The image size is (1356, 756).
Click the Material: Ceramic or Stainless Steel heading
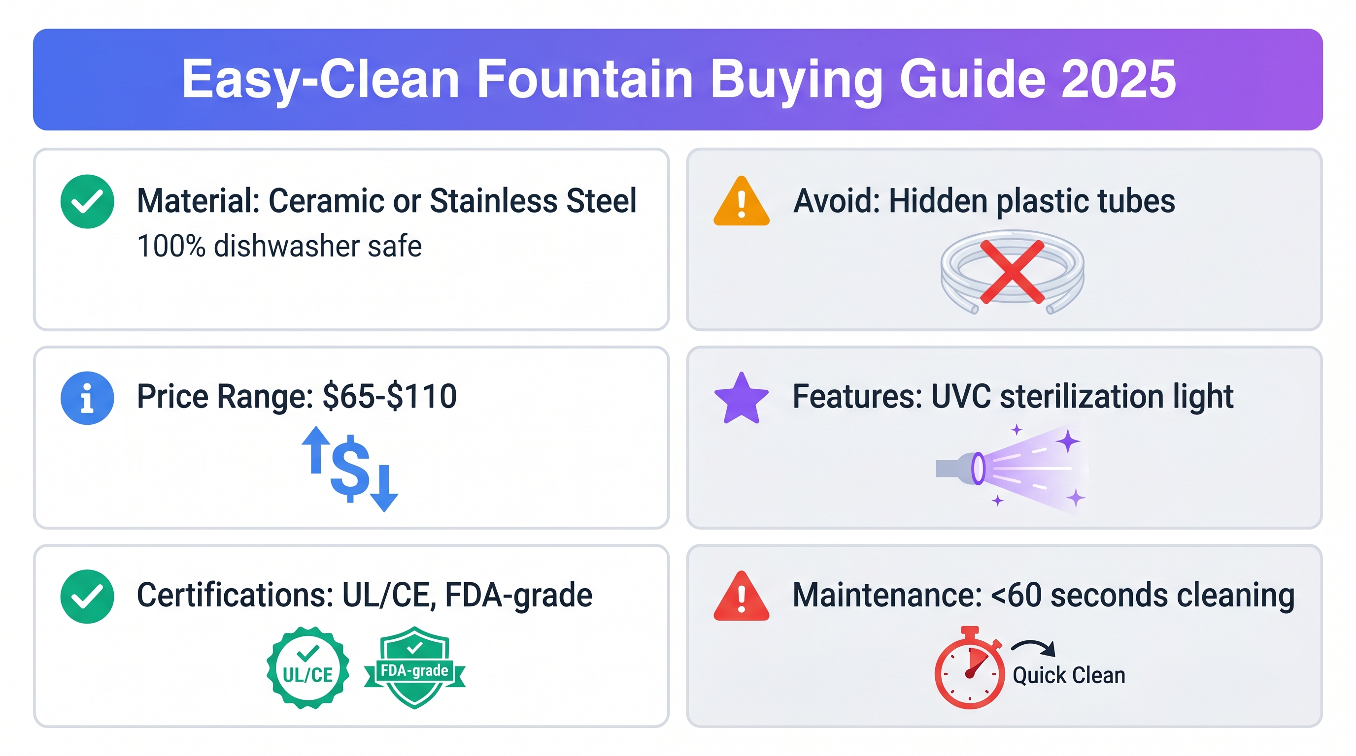[x=386, y=201]
